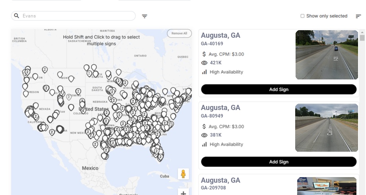Click the eye impressions icon for 381K

204,135
